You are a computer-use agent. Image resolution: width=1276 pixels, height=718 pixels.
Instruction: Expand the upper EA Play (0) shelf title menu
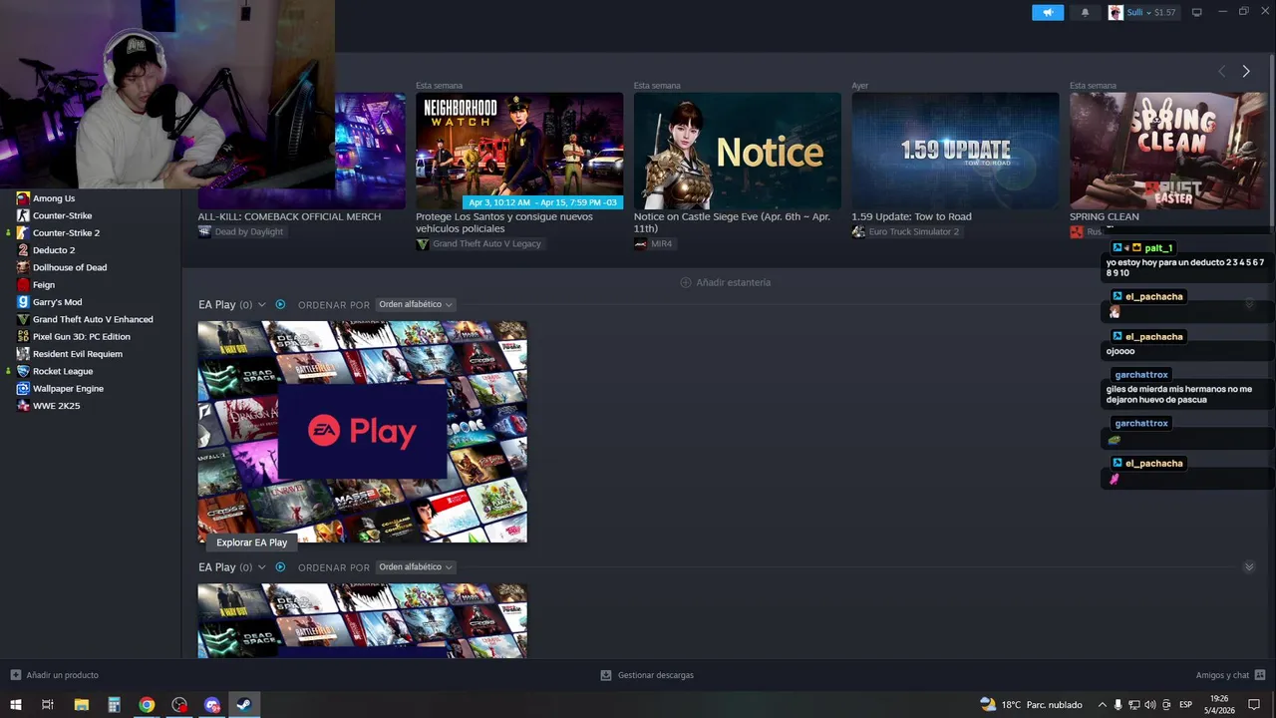[x=263, y=305]
